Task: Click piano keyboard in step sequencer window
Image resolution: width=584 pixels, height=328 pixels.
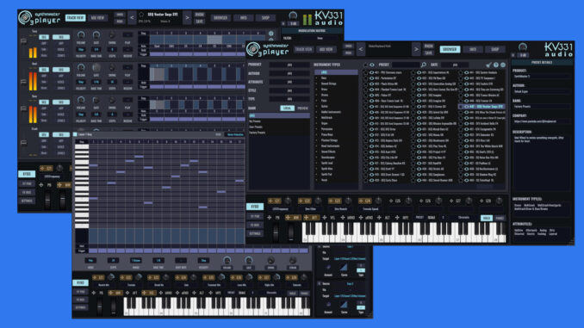Action: 217,306
